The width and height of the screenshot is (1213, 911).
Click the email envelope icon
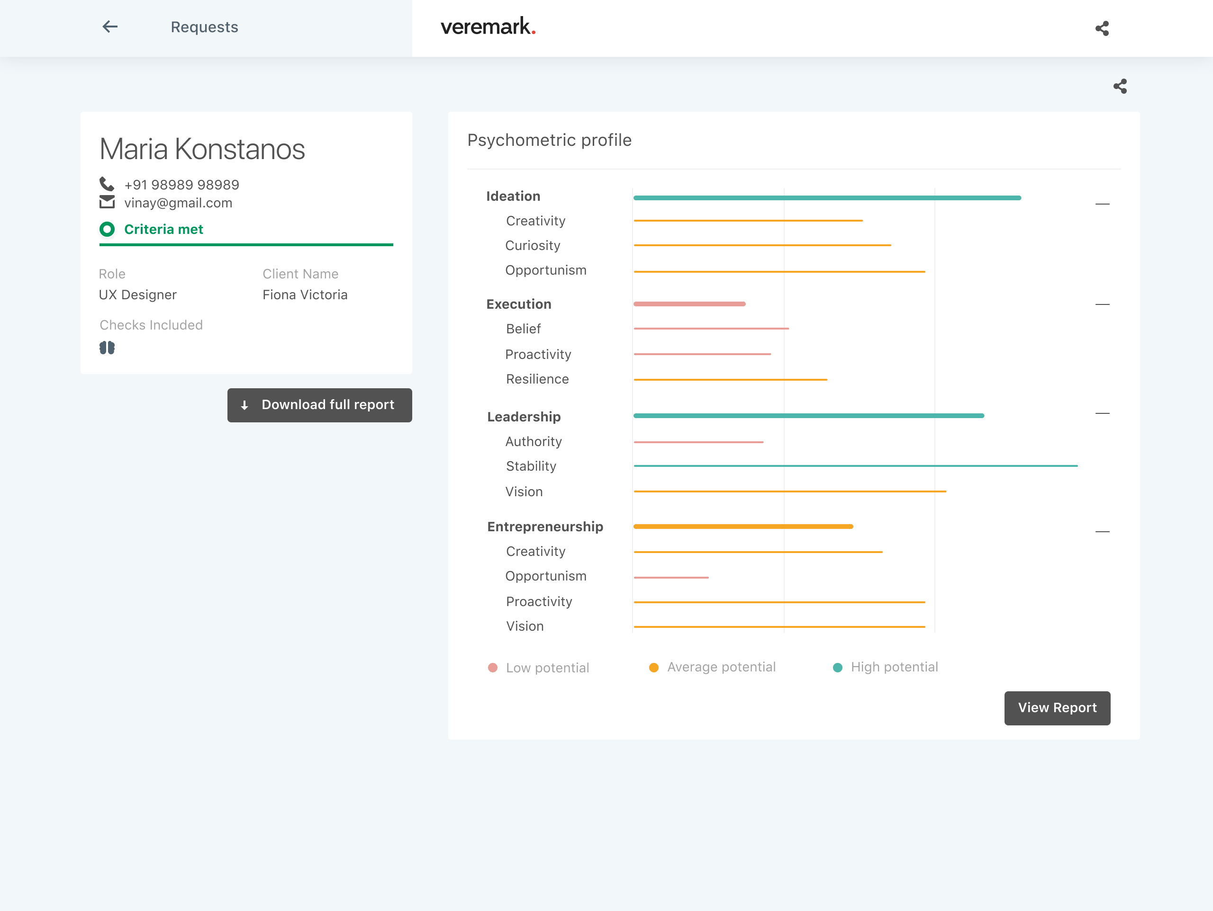point(107,202)
